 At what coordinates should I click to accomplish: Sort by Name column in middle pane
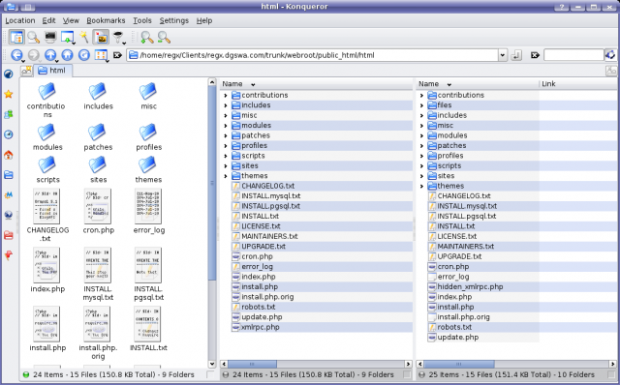coord(317,84)
